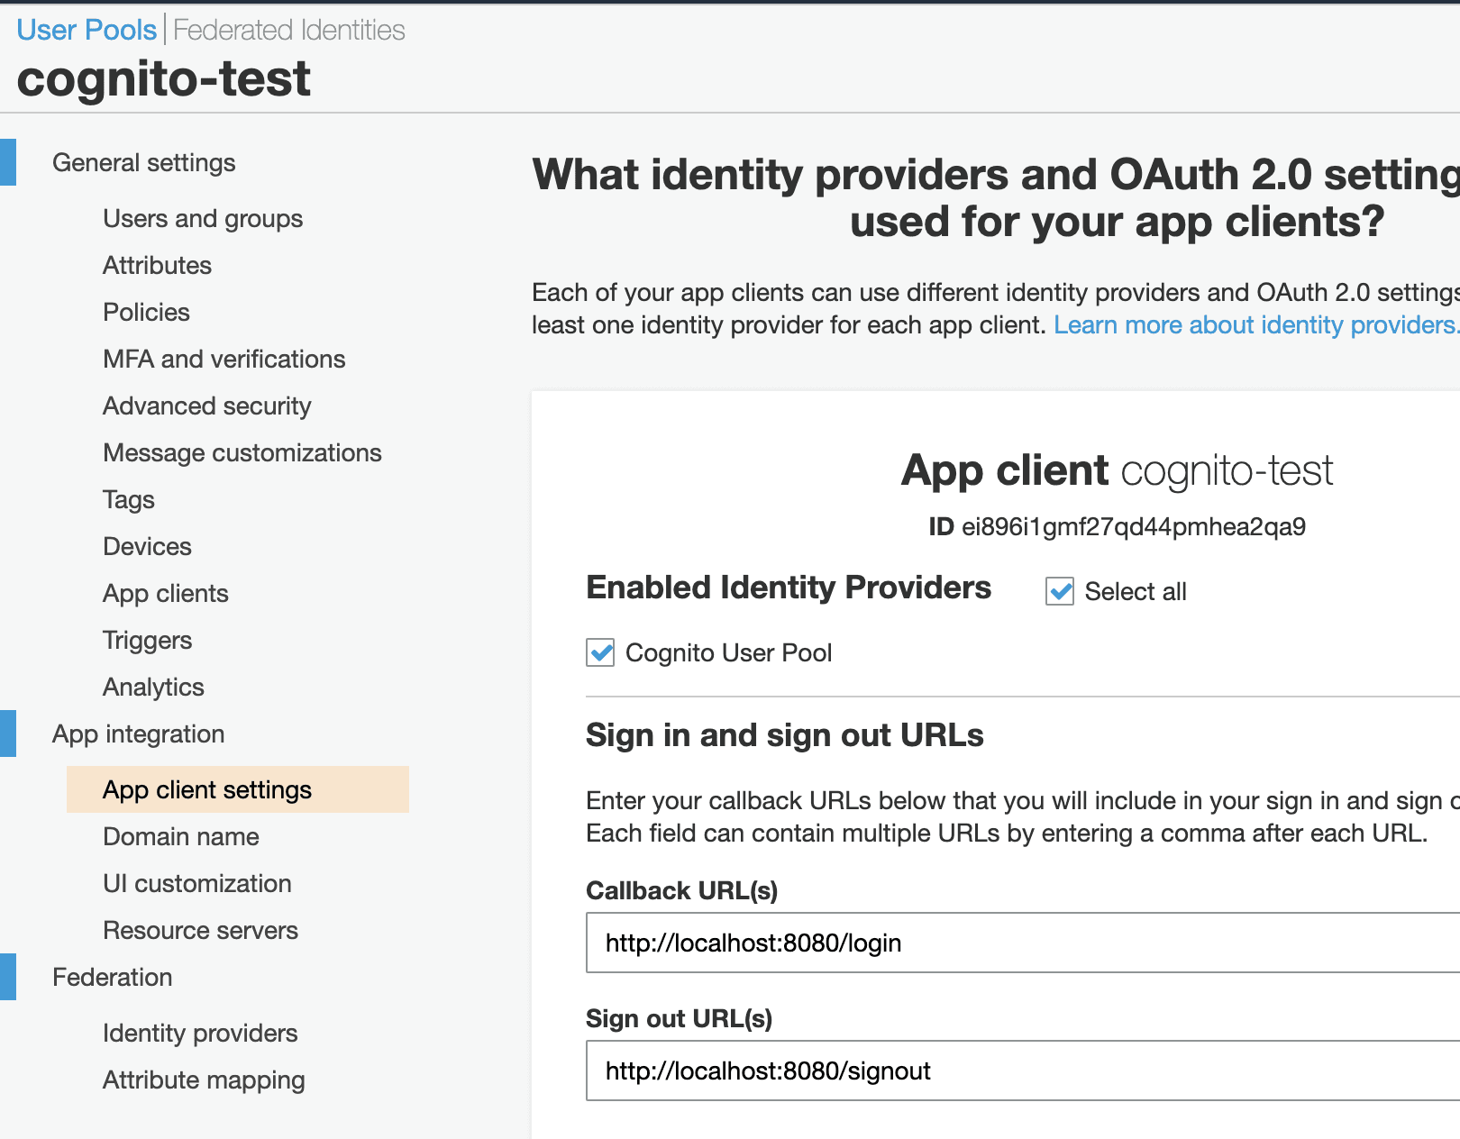The width and height of the screenshot is (1460, 1139).
Task: Click the Sign in and sign out URLs heading
Action: coord(784,735)
